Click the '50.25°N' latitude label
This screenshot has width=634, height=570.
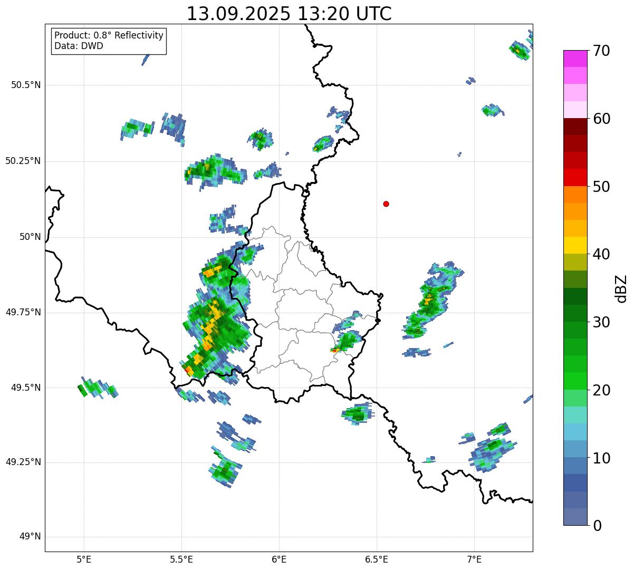click(x=23, y=161)
